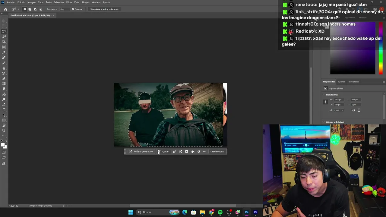Select the Horizontal Type tool

pos(4,110)
